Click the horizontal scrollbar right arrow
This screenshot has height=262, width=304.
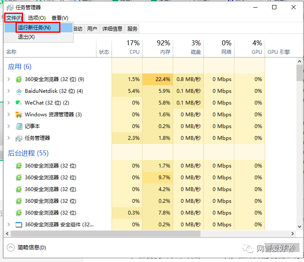[293, 234]
